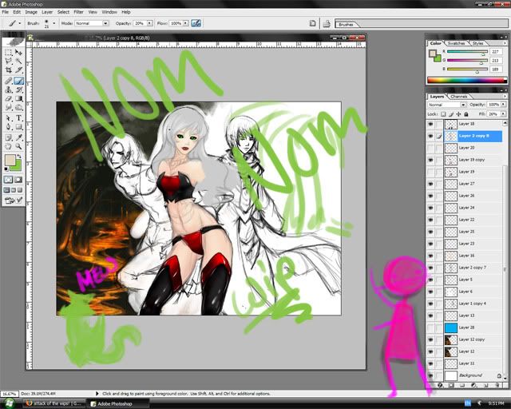Image resolution: width=511 pixels, height=409 pixels.
Task: Open the Image menu
Action: click(x=31, y=12)
